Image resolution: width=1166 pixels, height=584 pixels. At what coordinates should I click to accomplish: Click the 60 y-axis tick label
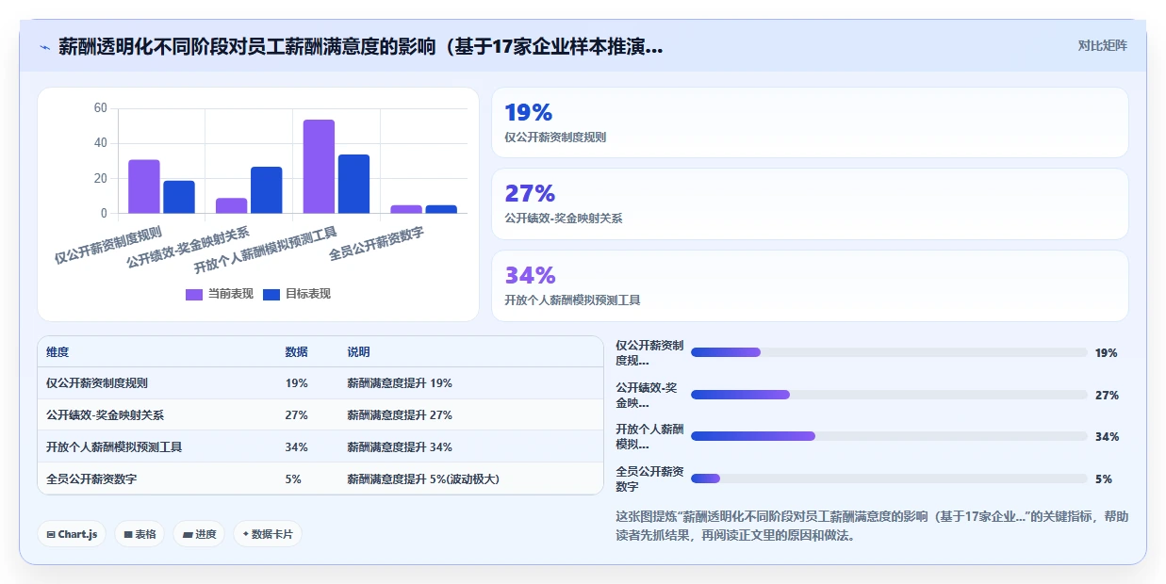click(101, 108)
